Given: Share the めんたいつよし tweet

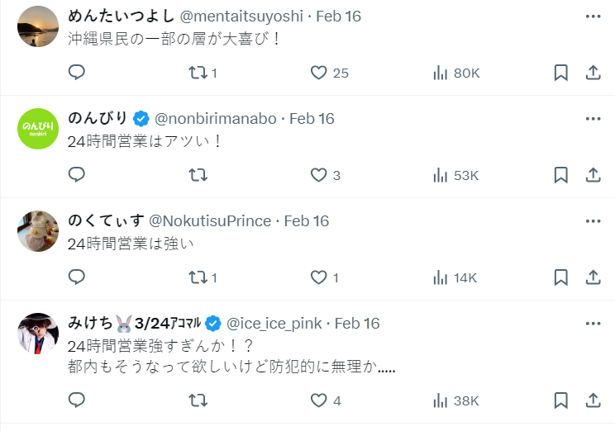Looking at the screenshot, I should [x=593, y=73].
